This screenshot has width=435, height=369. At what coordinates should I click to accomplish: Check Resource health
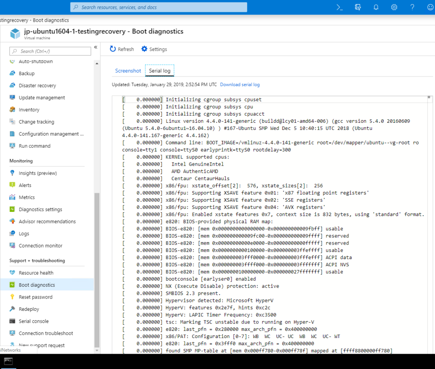(36, 273)
